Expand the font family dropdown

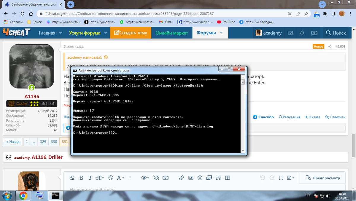pyautogui.click(x=120, y=178)
